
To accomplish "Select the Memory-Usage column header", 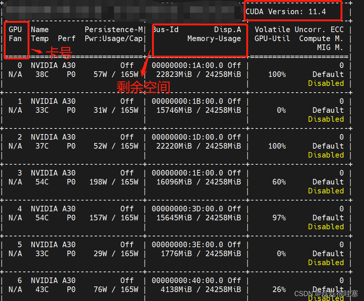I will [214, 38].
